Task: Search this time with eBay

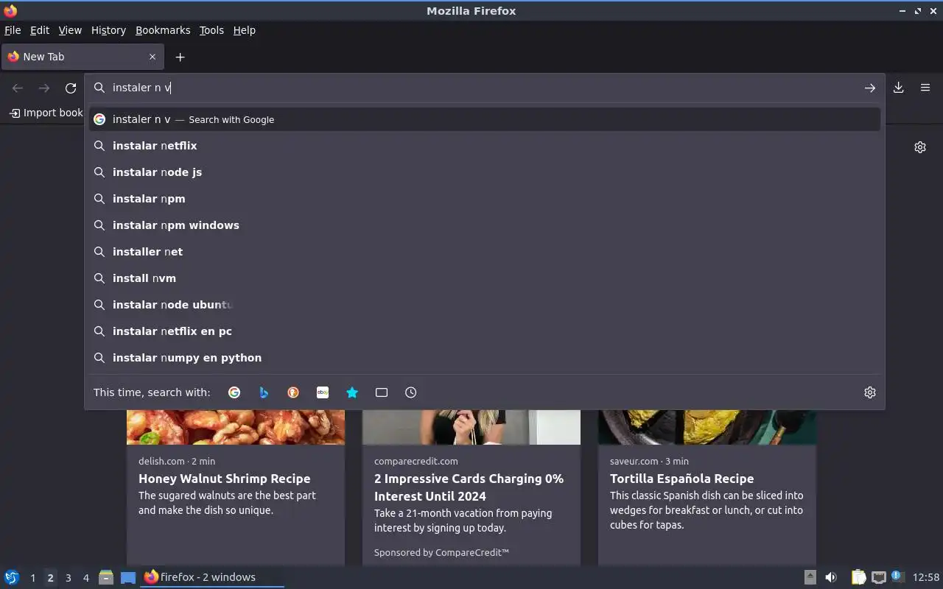Action: pyautogui.click(x=323, y=392)
